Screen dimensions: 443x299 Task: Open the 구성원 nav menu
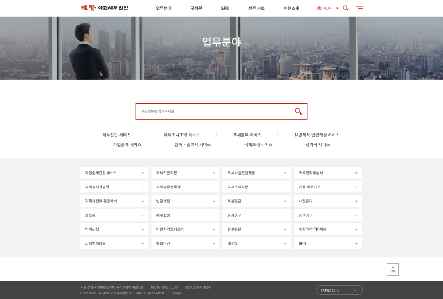pos(196,8)
